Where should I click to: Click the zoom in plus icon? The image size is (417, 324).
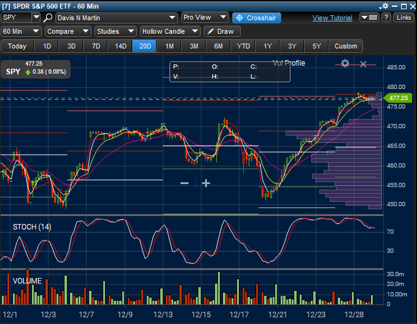click(x=206, y=183)
